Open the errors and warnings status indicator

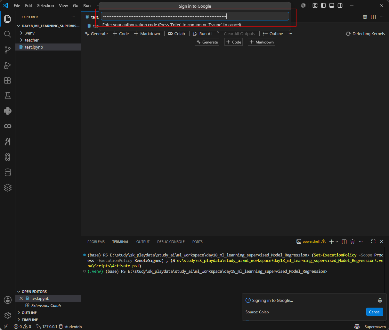(x=22, y=326)
